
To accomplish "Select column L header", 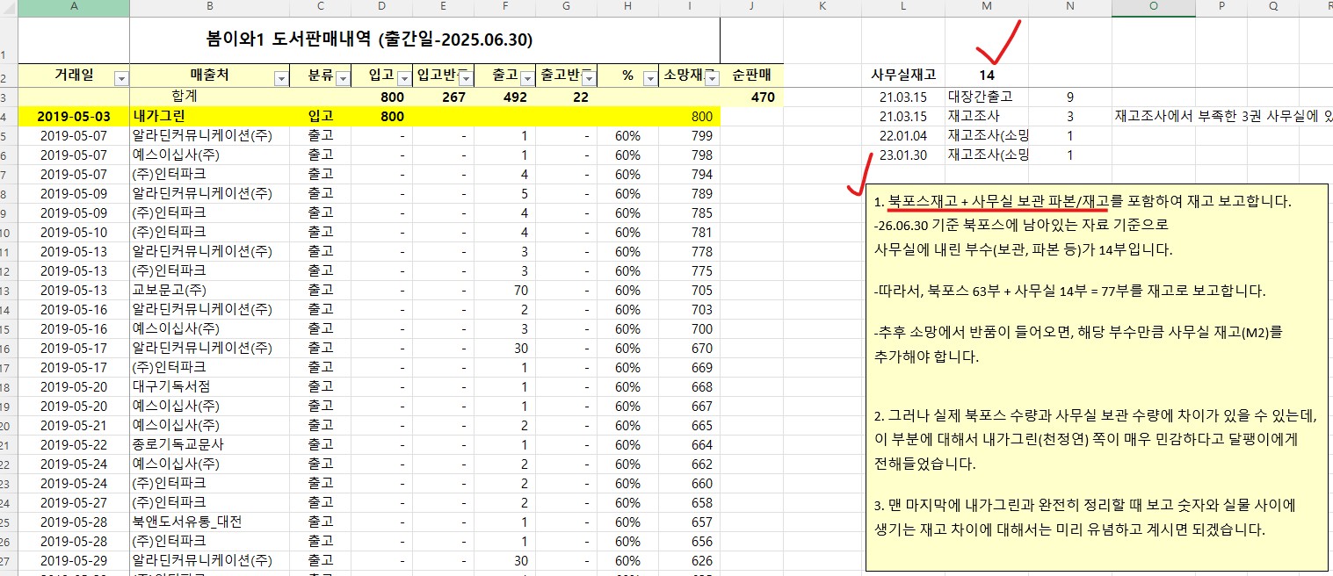I will (x=903, y=8).
